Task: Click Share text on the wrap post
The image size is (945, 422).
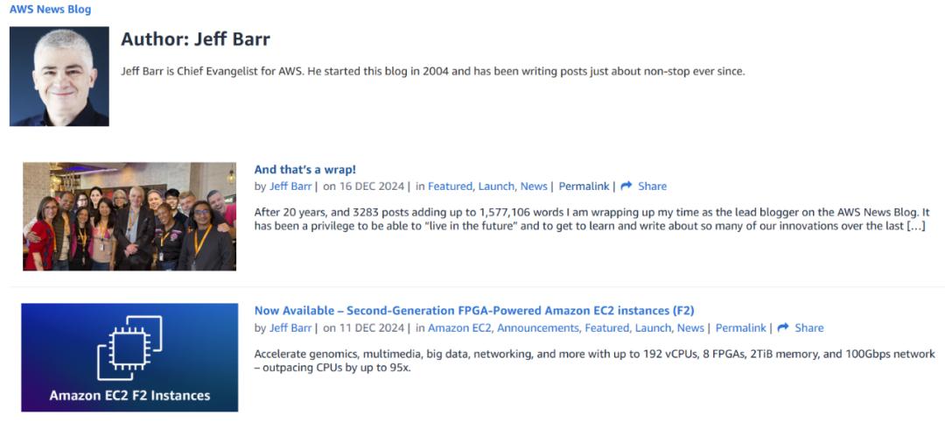Action: point(653,186)
